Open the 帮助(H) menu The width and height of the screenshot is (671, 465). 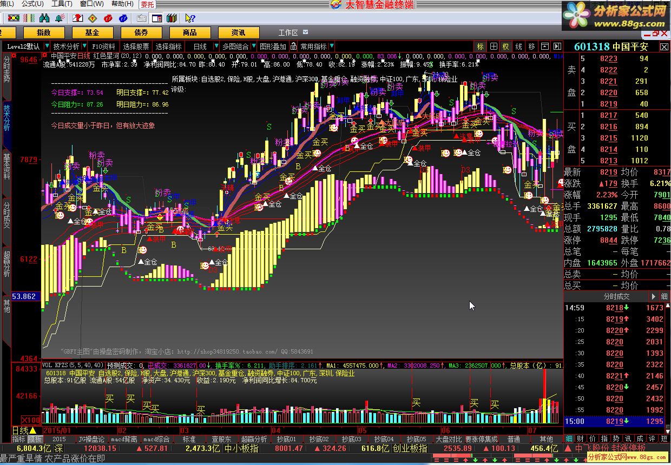(121, 4)
